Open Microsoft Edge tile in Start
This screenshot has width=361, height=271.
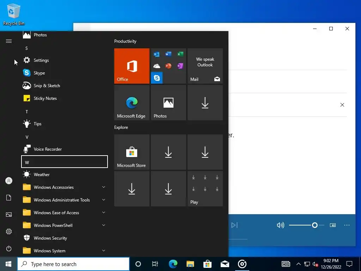click(132, 103)
